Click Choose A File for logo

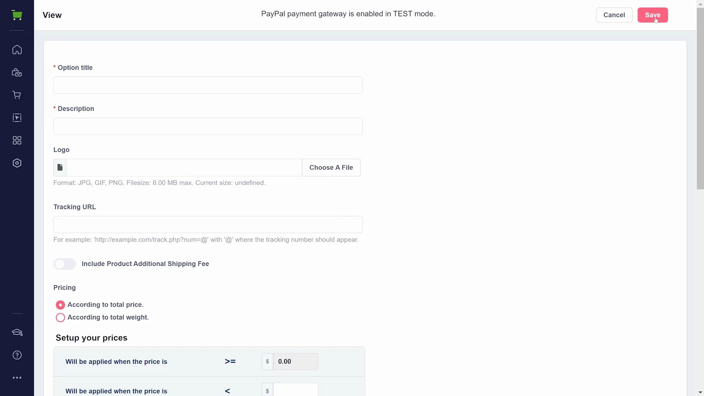pos(331,168)
